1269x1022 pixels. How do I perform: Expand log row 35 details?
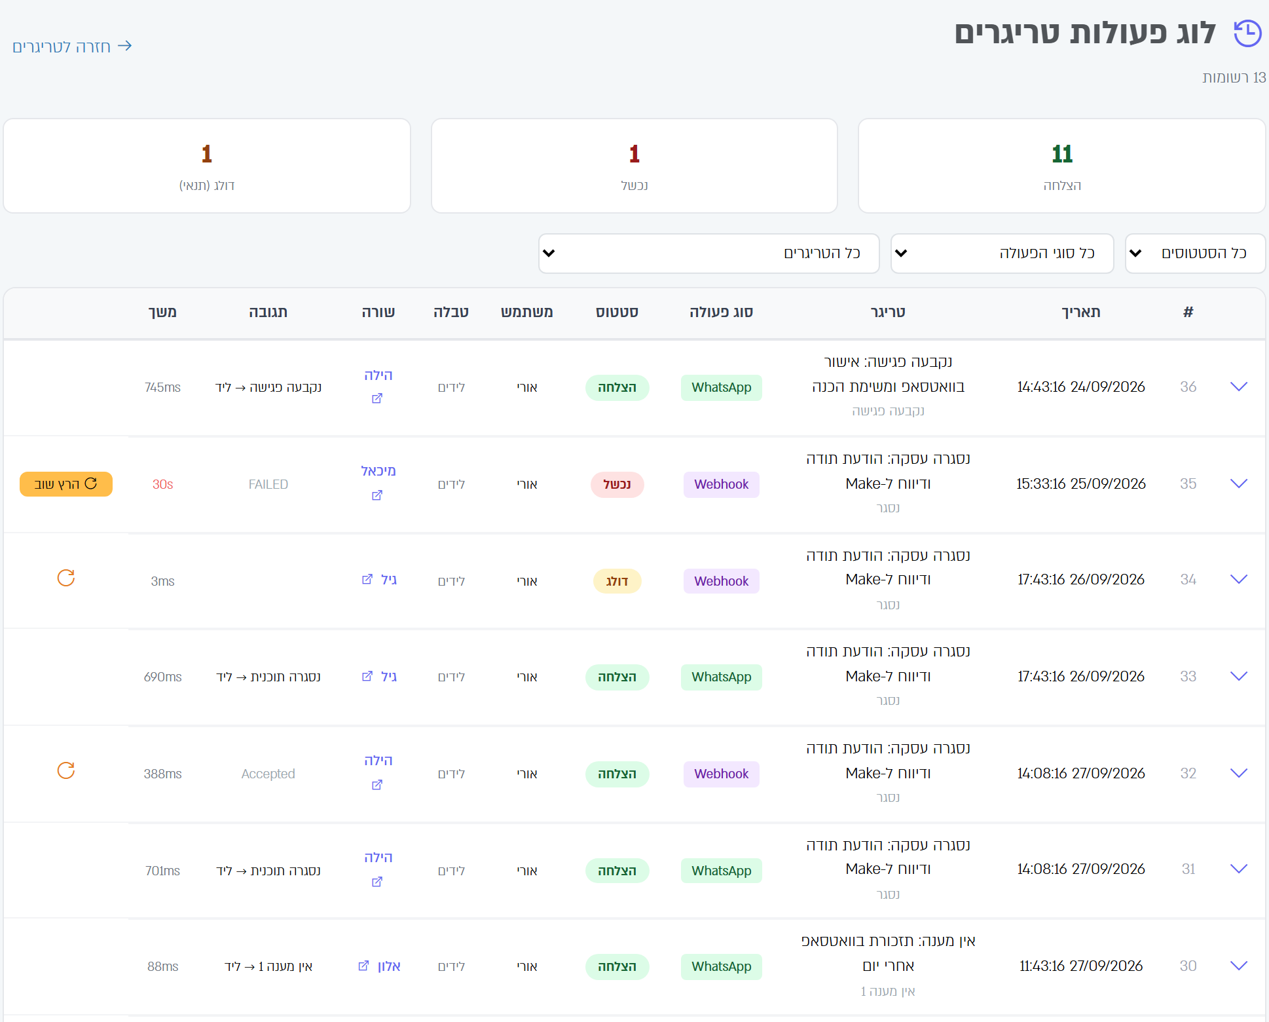(x=1239, y=483)
